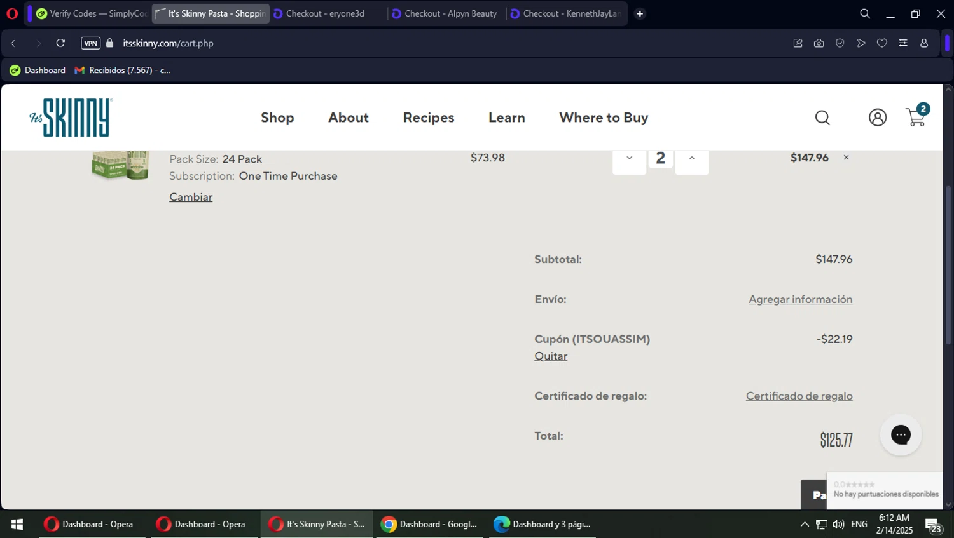Click the Cambiar link
954x538 pixels.
pyautogui.click(x=191, y=197)
